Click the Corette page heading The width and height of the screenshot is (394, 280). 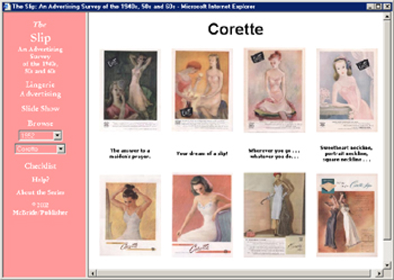[x=235, y=29]
